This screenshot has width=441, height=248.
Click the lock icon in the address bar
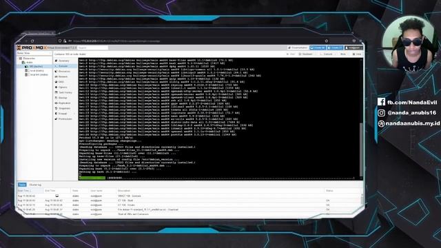click(x=65, y=41)
